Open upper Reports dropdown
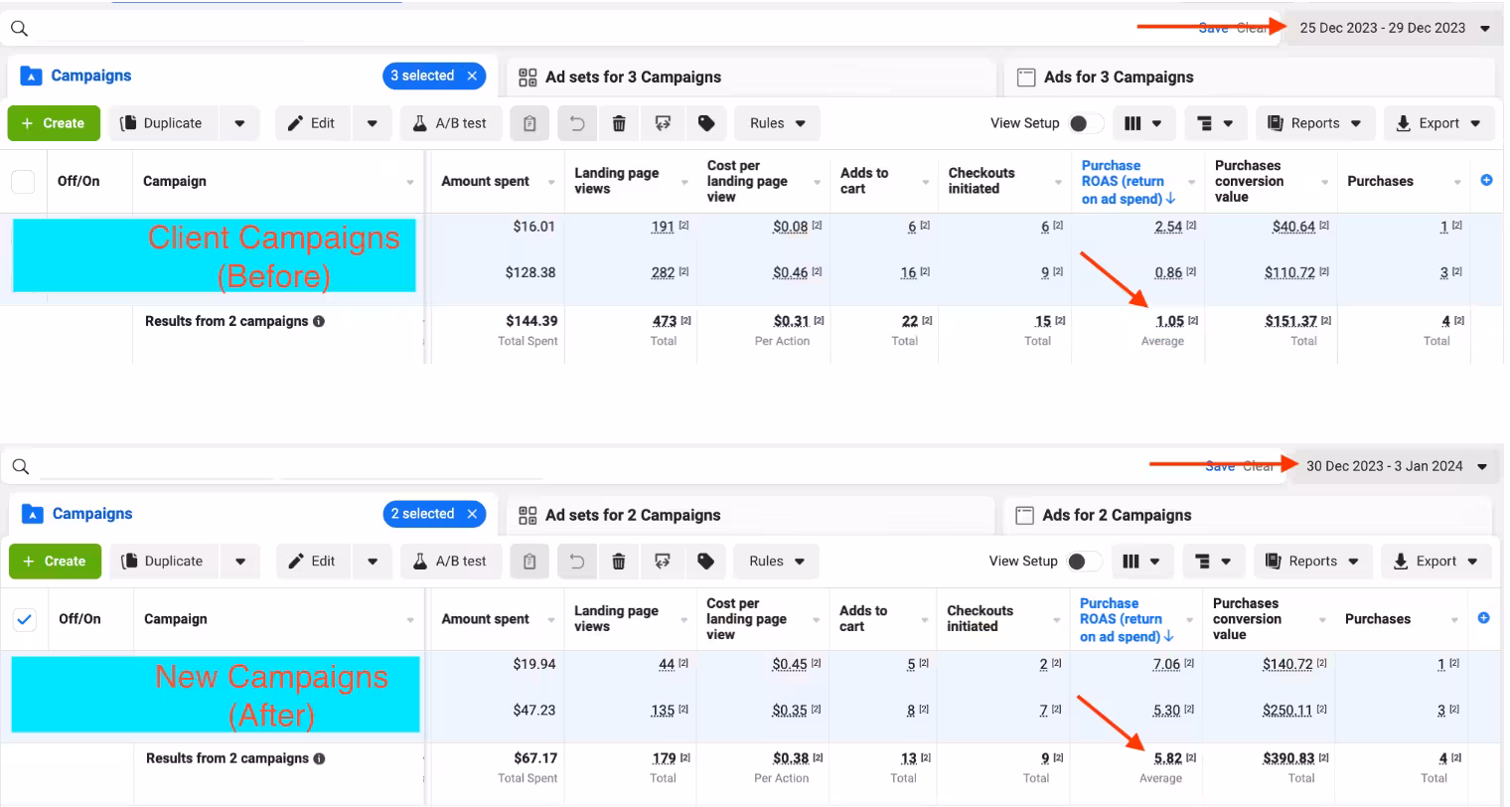The width and height of the screenshot is (1510, 807). [x=1315, y=123]
